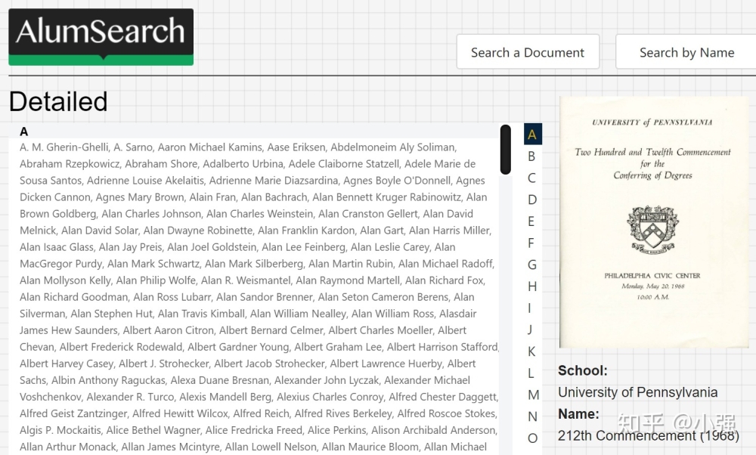The height and width of the screenshot is (455, 756).
Task: Jump to letter B in the alphabet index
Action: [x=531, y=156]
